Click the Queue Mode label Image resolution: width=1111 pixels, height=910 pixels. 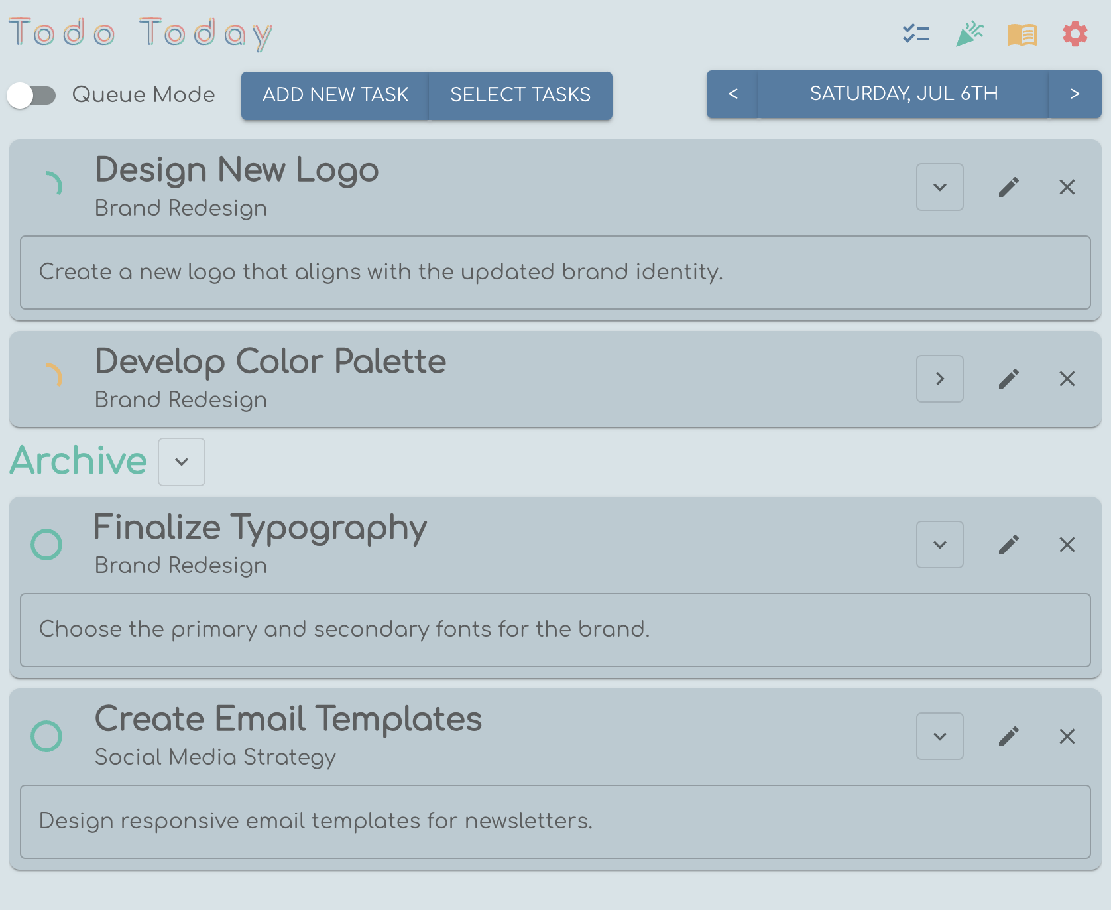click(143, 95)
